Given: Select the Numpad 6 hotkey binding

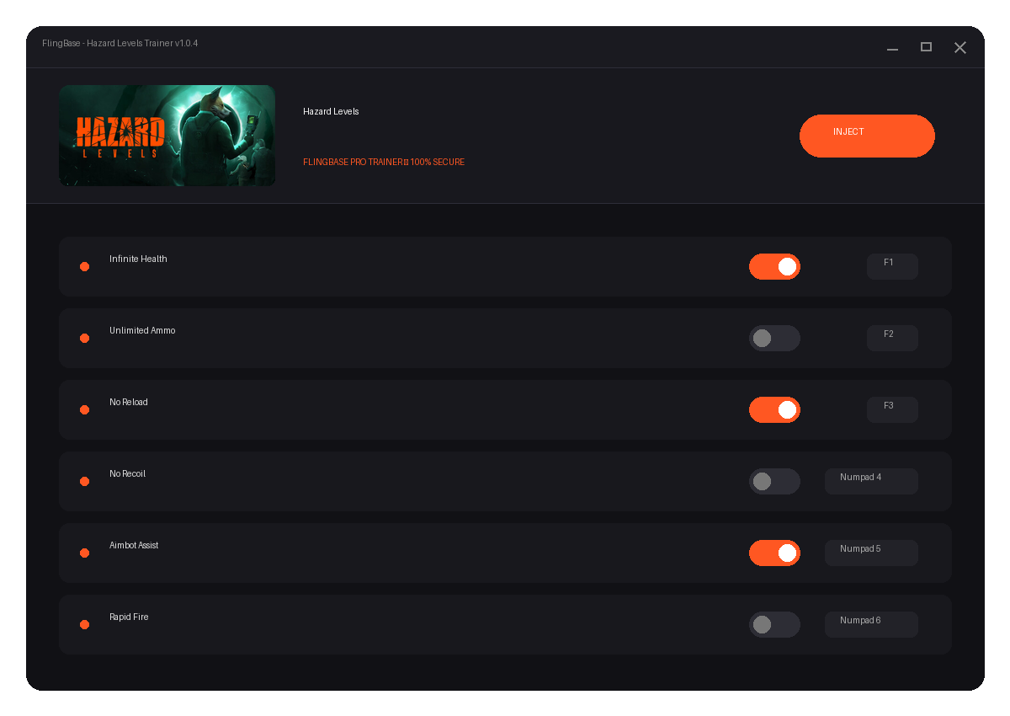Looking at the screenshot, I should [871, 624].
